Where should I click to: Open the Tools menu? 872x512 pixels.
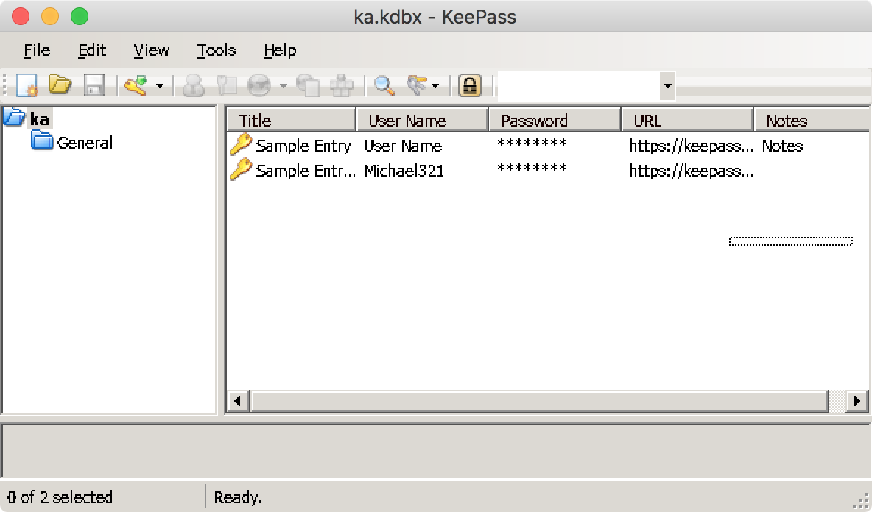[x=215, y=50]
